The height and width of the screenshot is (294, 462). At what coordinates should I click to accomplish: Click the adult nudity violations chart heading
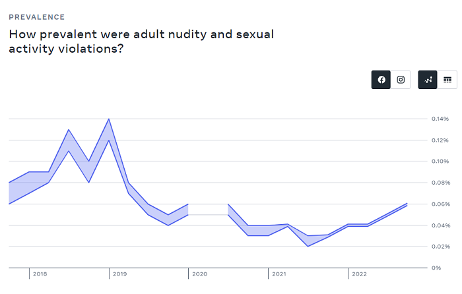(141, 42)
